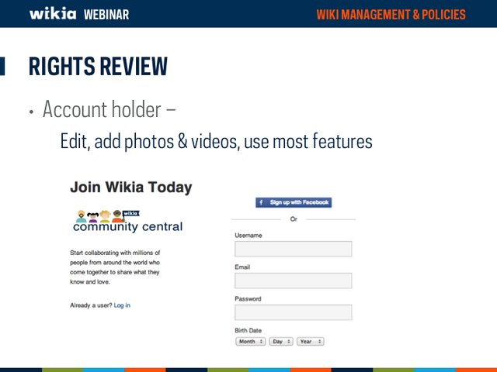497x372 pixels.
Task: Focus the Username input field
Action: [x=294, y=249]
